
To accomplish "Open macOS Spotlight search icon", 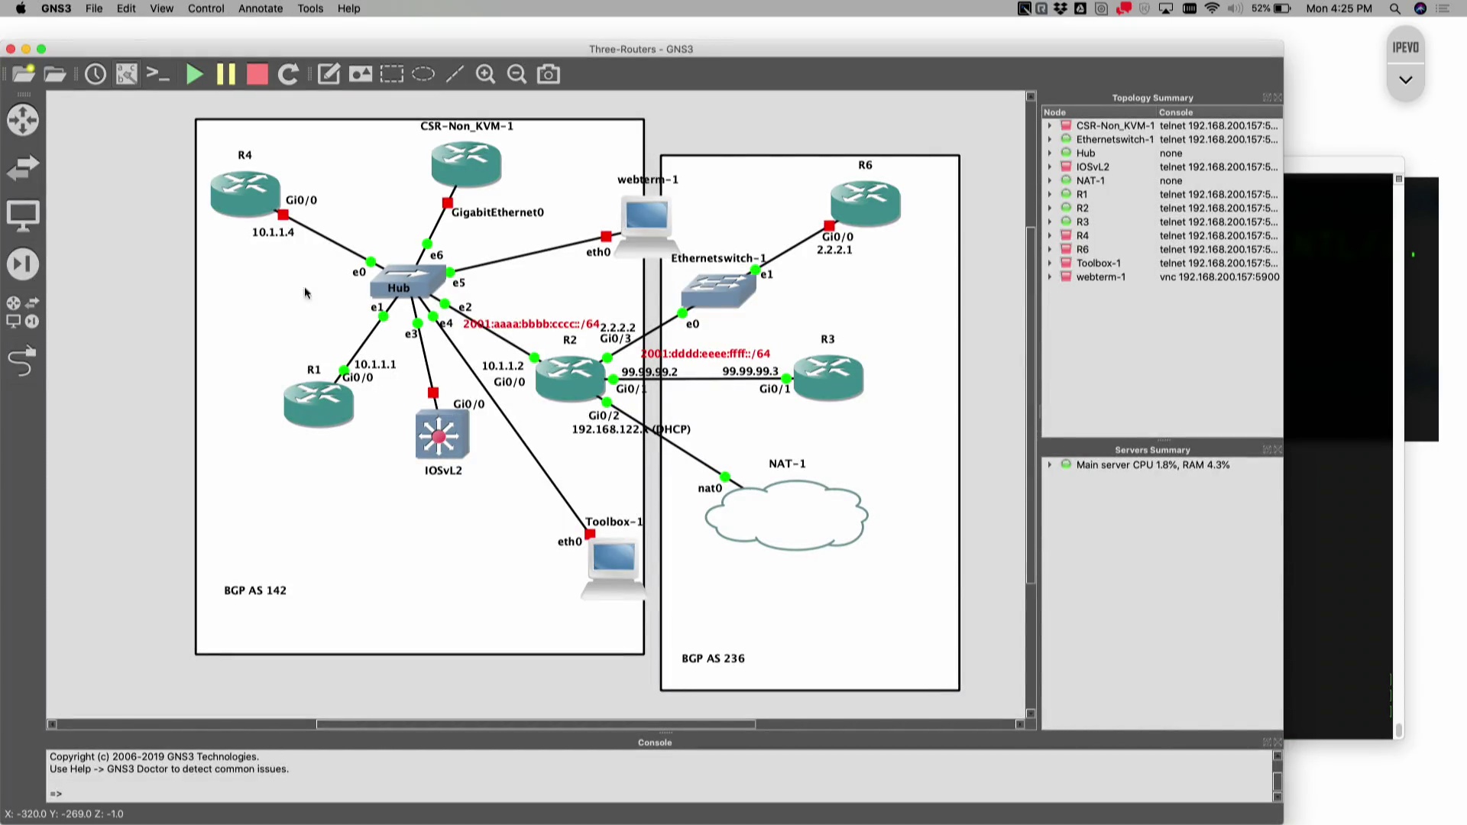I will 1395,8.
